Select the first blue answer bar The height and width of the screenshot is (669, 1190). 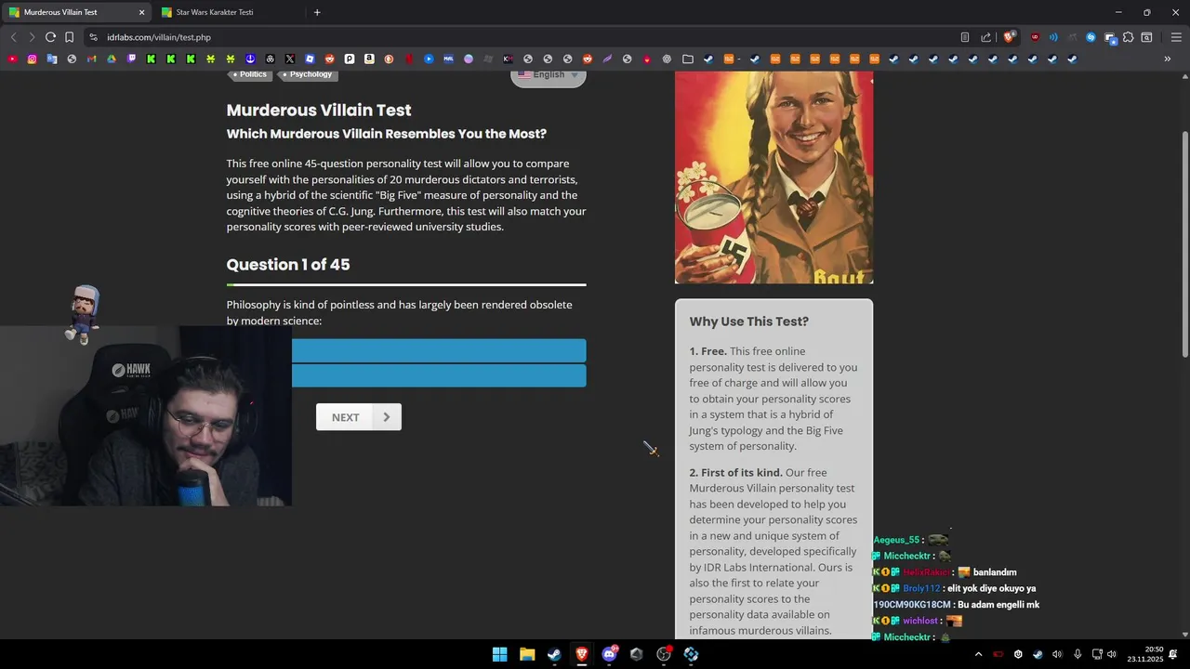(439, 350)
